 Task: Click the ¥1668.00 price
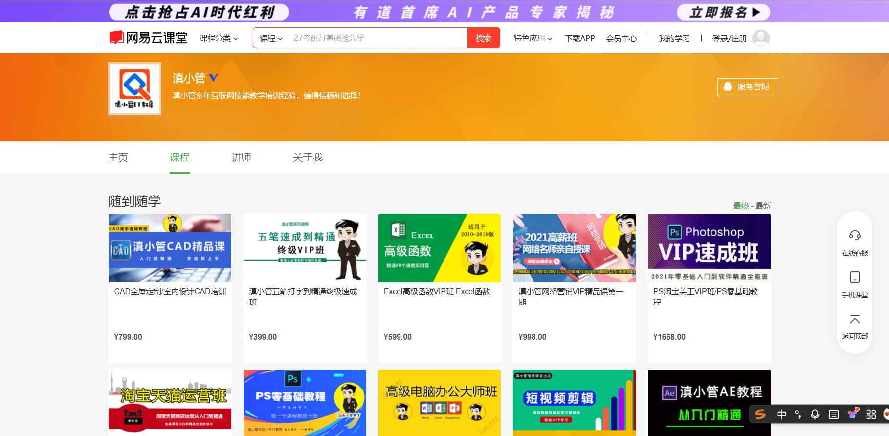point(669,337)
